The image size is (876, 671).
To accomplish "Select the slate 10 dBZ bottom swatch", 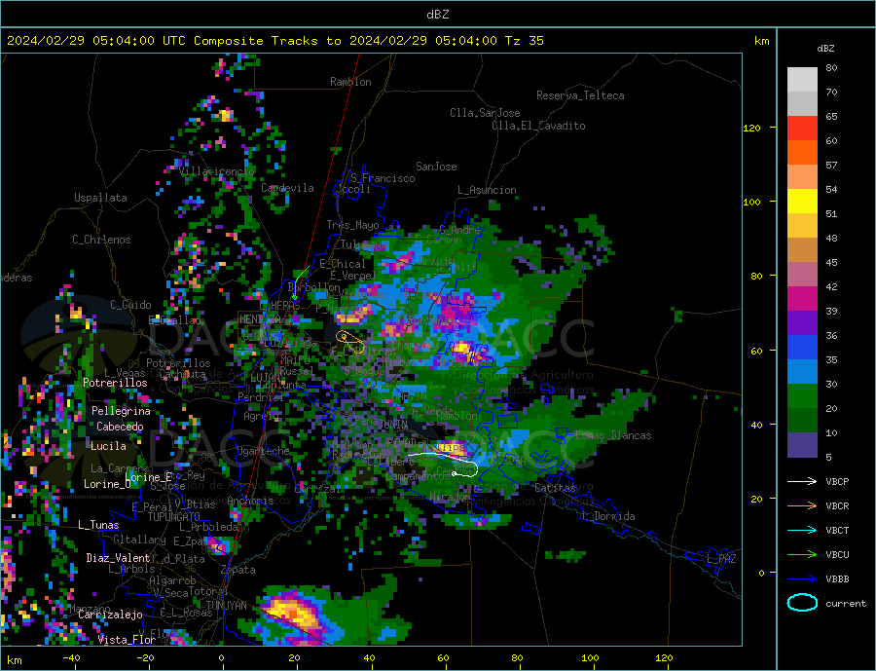I will pyautogui.click(x=802, y=445).
